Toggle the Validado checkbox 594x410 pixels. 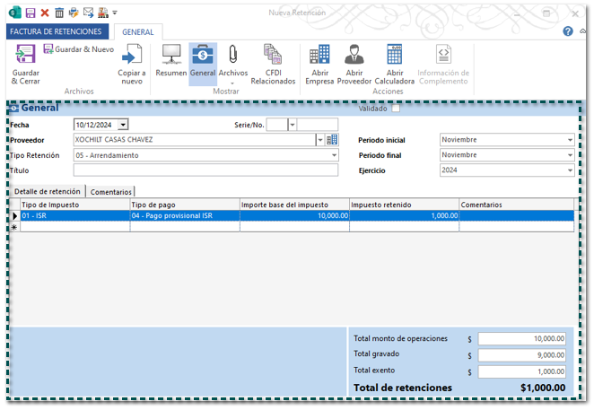tap(396, 109)
